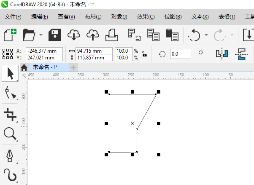The width and height of the screenshot is (254, 185).
Task: Edit the rotation angle field
Action: pos(181,54)
